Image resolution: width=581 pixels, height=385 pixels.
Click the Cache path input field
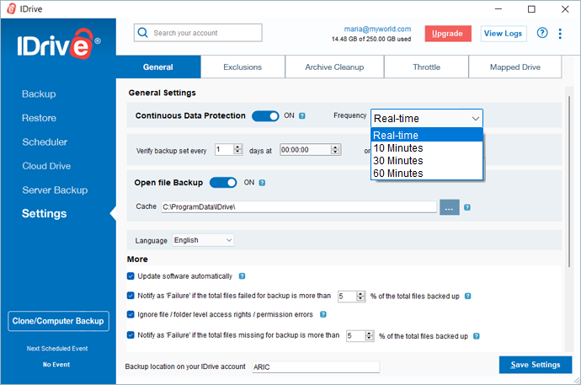click(299, 206)
